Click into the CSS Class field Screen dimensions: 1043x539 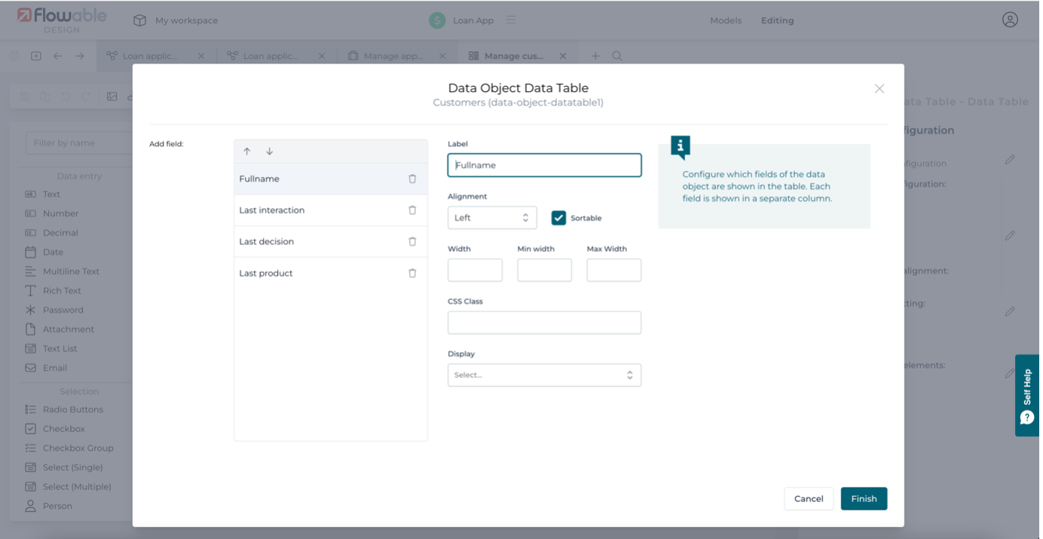click(x=544, y=323)
